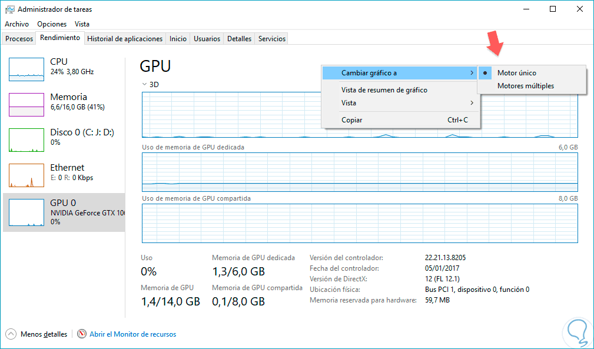
Task: Choose Vista de resumen de gráfico
Action: click(384, 90)
